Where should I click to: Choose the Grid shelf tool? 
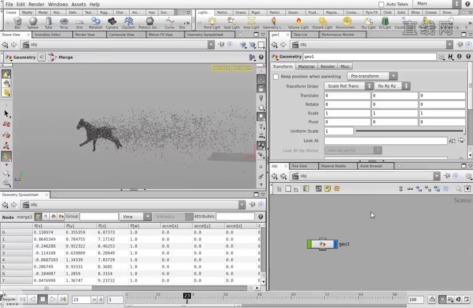click(x=79, y=23)
